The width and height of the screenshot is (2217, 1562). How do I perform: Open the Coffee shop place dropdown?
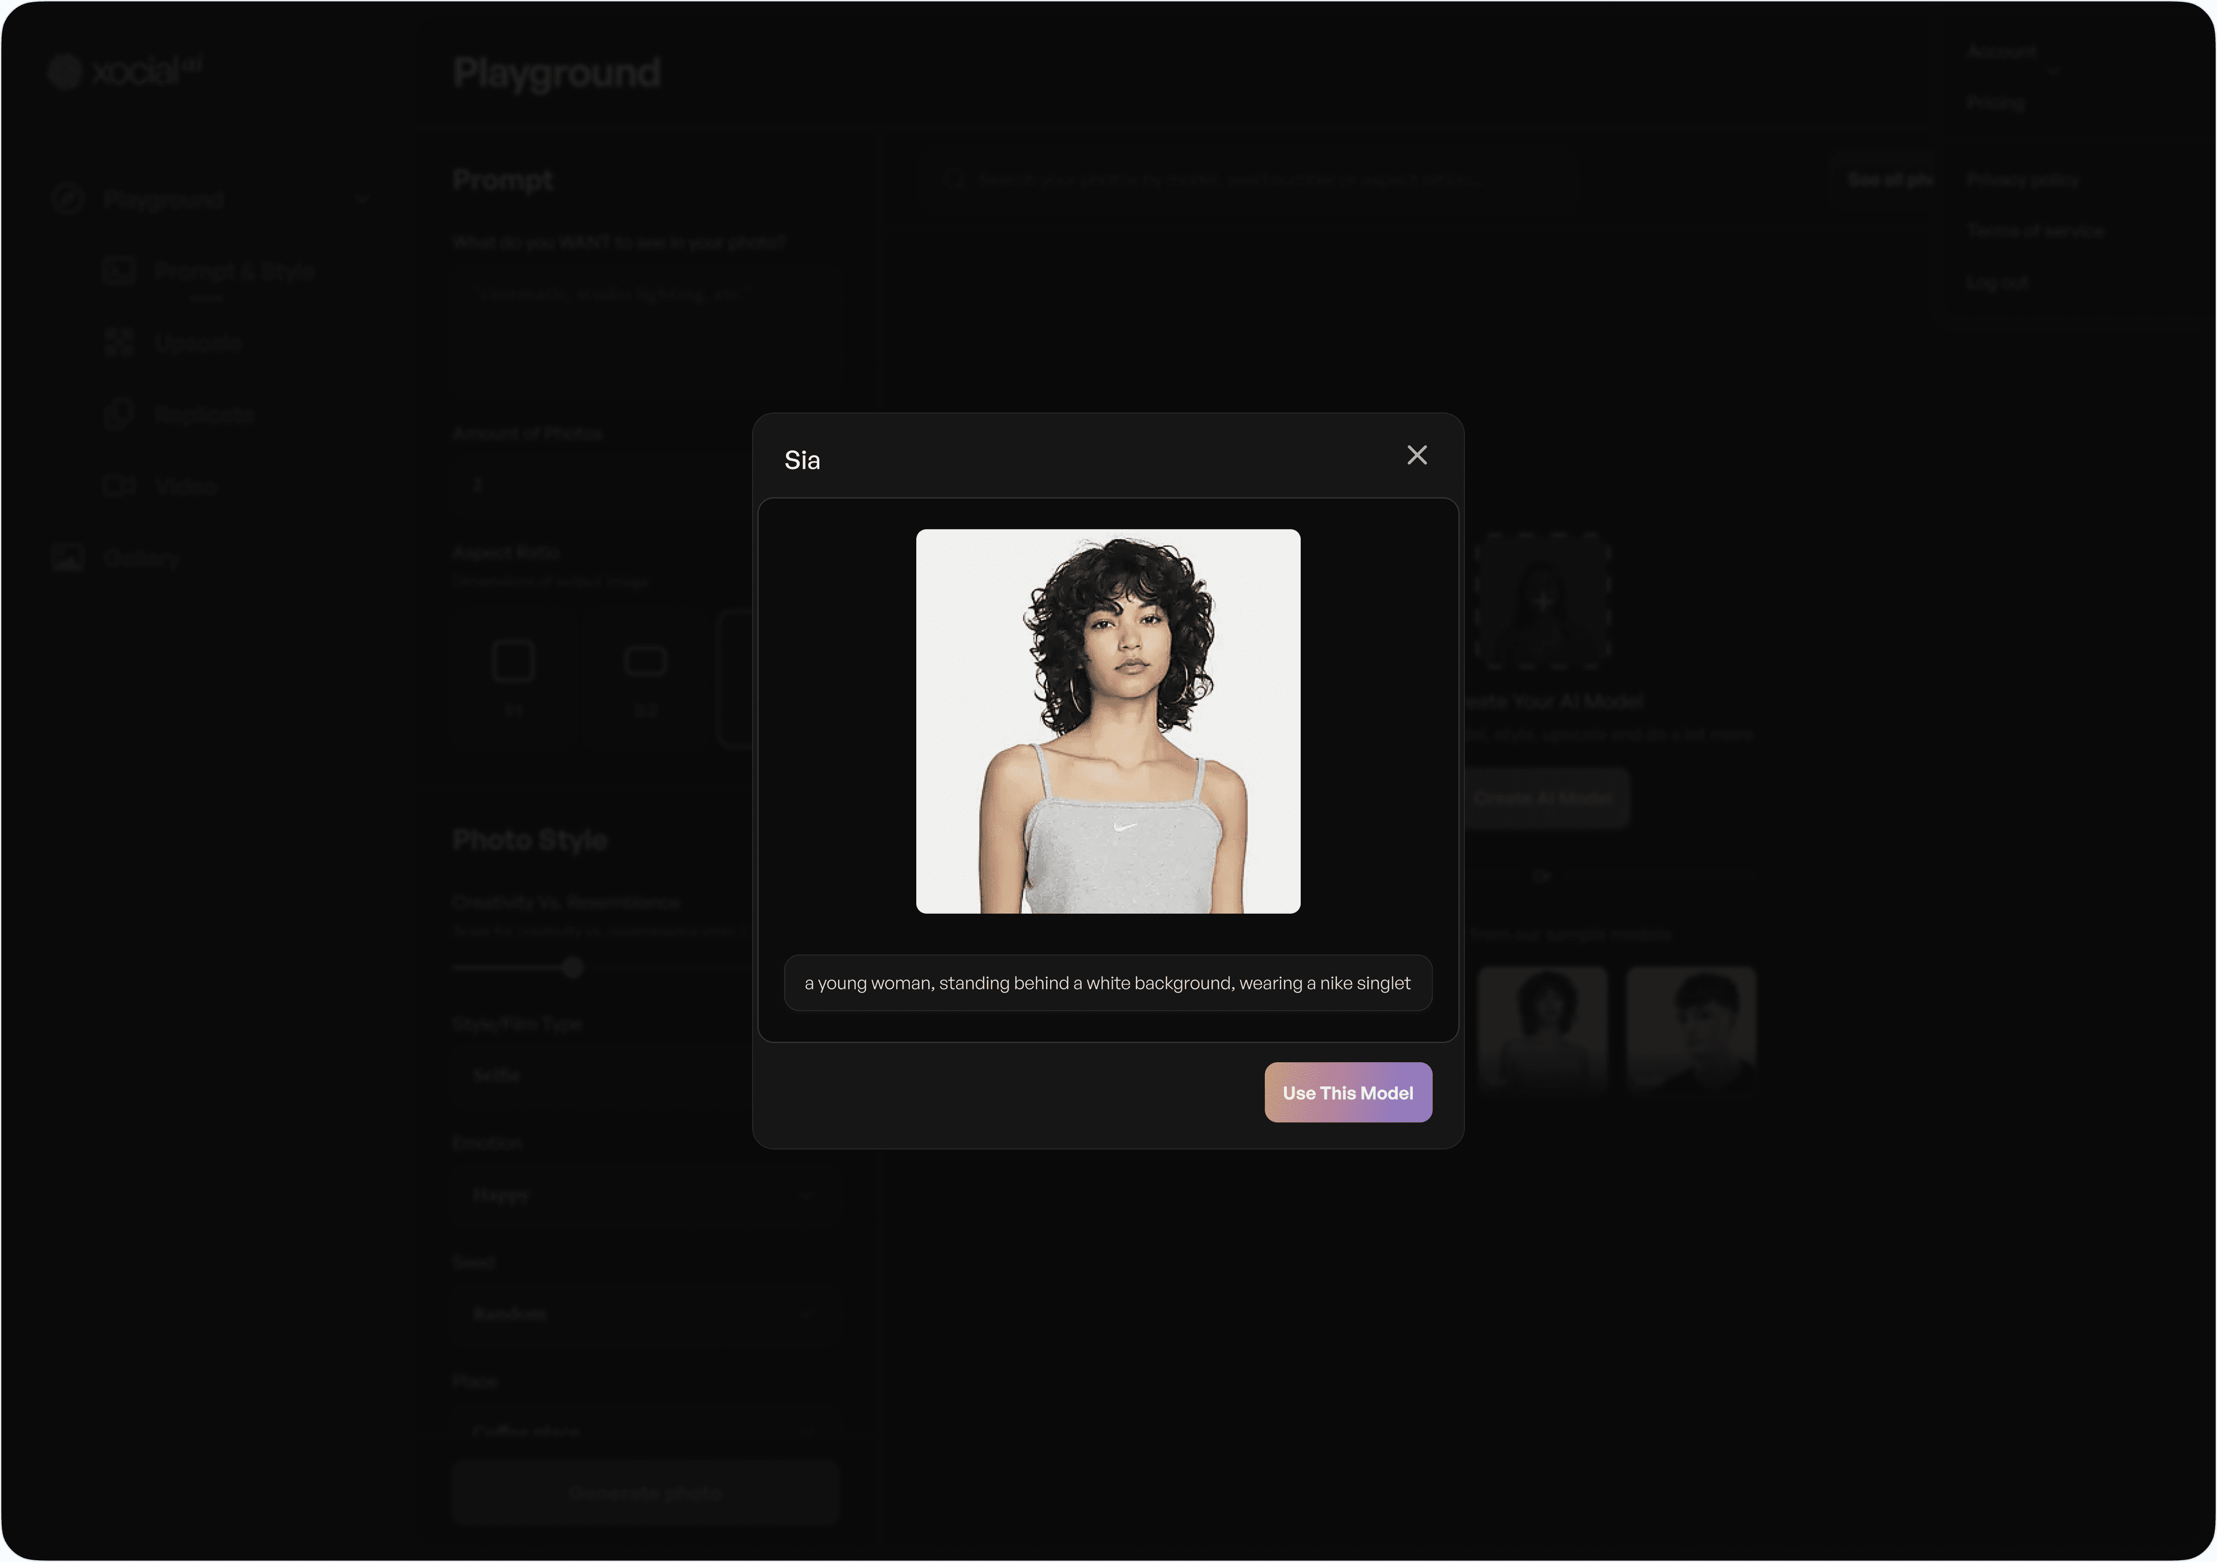point(645,1432)
